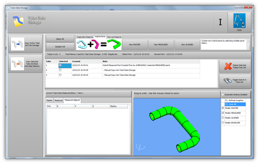Click the Copy Active Tube Set Into Storage icon
The height and width of the screenshot is (164, 259).
[18, 44]
